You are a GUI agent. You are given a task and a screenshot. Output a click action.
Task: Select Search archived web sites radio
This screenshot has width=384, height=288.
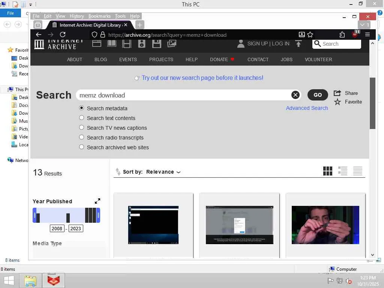(81, 147)
